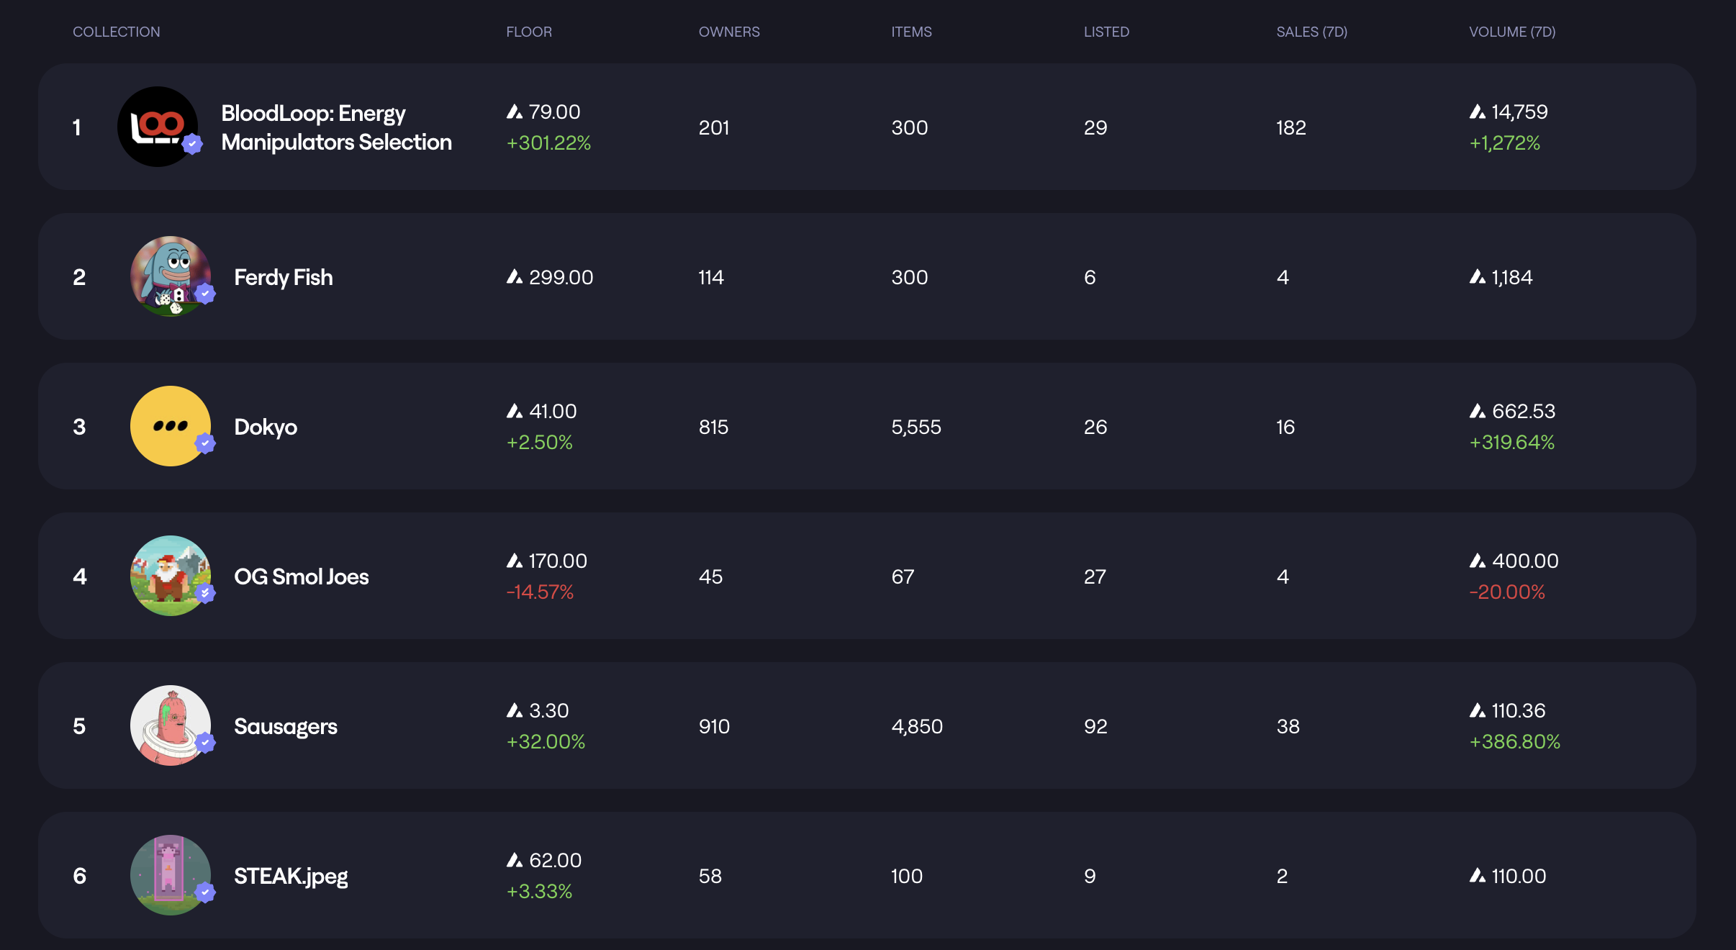The image size is (1736, 950).
Task: Sort by the SALES (7D) column header
Action: click(x=1311, y=32)
